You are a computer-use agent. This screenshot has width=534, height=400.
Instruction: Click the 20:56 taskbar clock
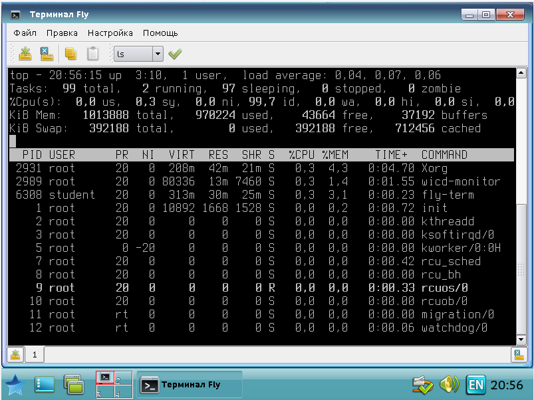[x=507, y=385]
